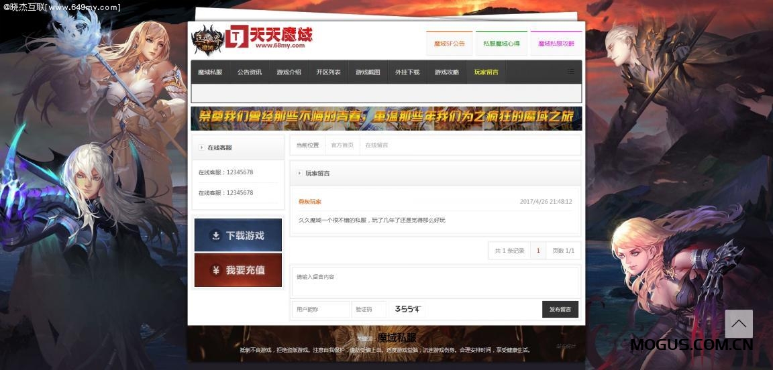773x370 pixels.
Task: Select the 开区列表 navigation item
Action: coord(328,72)
